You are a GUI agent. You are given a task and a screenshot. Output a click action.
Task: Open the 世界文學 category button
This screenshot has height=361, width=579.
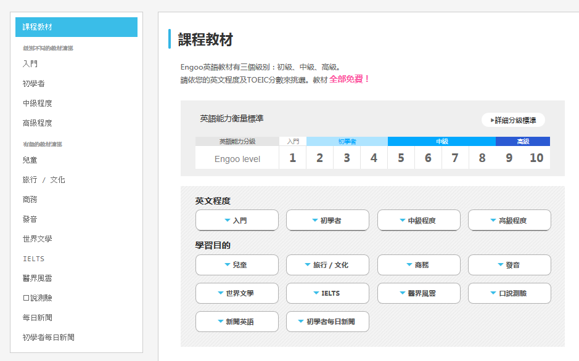point(237,293)
